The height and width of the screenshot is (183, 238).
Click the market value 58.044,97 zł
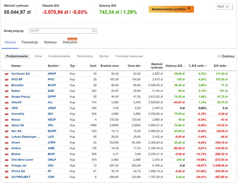pos(17,12)
